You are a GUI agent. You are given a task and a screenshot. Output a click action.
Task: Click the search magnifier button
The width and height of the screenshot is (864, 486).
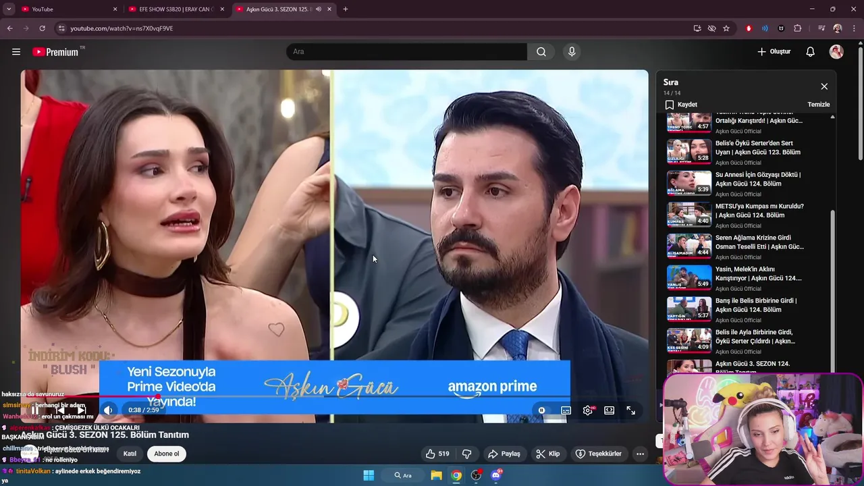click(x=541, y=52)
